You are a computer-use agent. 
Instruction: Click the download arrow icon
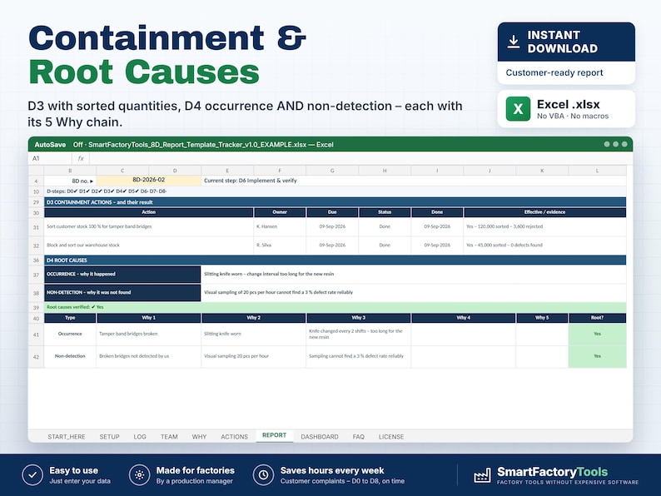point(513,42)
